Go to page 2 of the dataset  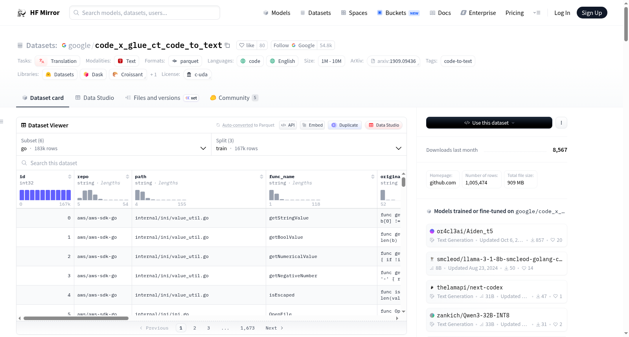(195, 328)
